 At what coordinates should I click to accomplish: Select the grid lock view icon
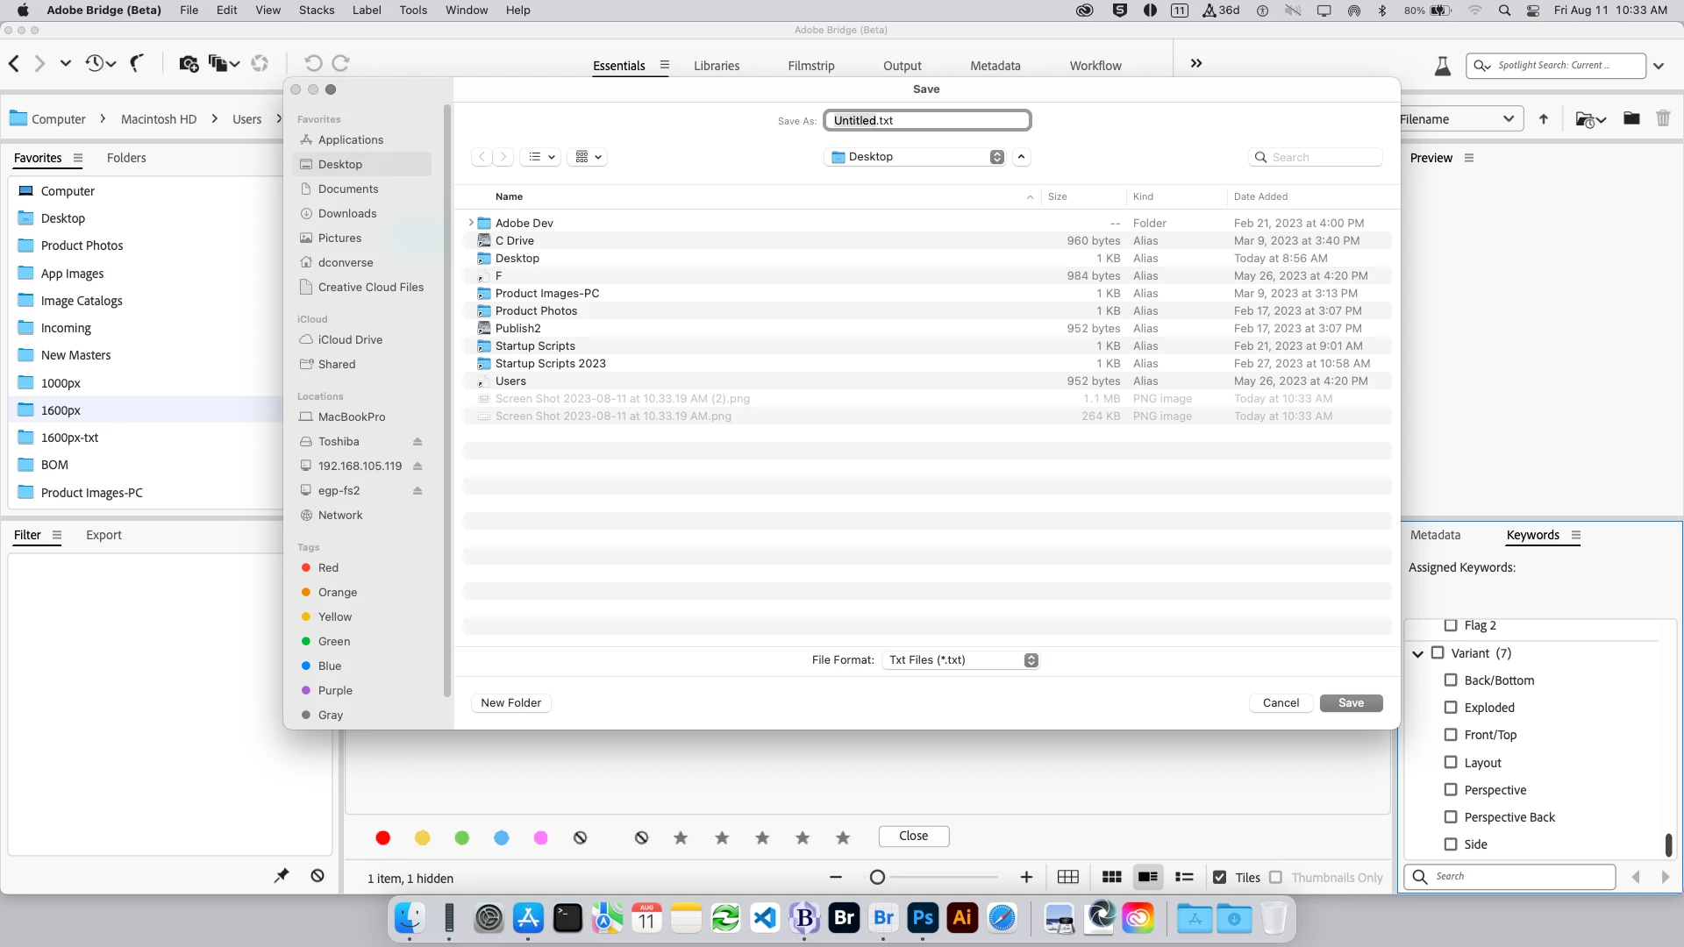coord(1067,877)
